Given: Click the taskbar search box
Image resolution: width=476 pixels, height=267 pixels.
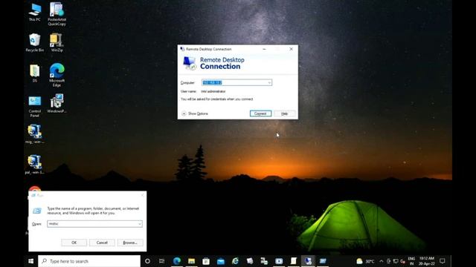Looking at the screenshot, I should coord(89,261).
